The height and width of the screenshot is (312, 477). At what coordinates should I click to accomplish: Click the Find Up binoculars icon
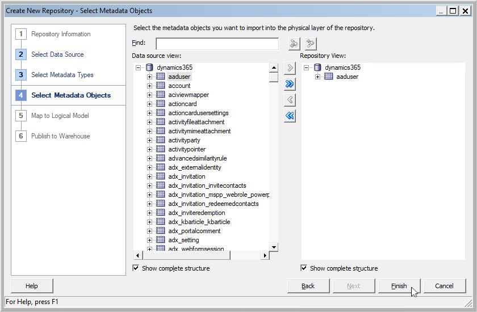click(310, 44)
